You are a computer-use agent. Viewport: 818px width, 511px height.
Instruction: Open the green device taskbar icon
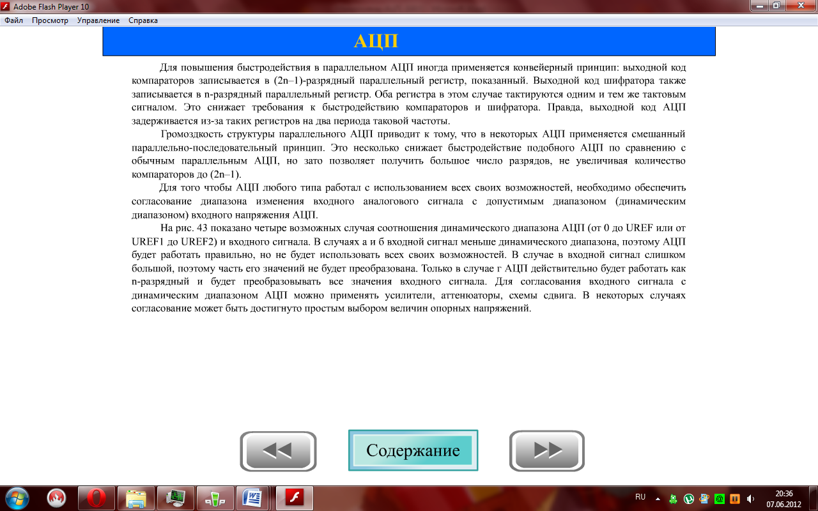point(215,498)
